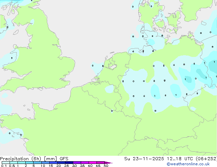Click the above-50 arrow tip of legend

[x=108, y=163]
